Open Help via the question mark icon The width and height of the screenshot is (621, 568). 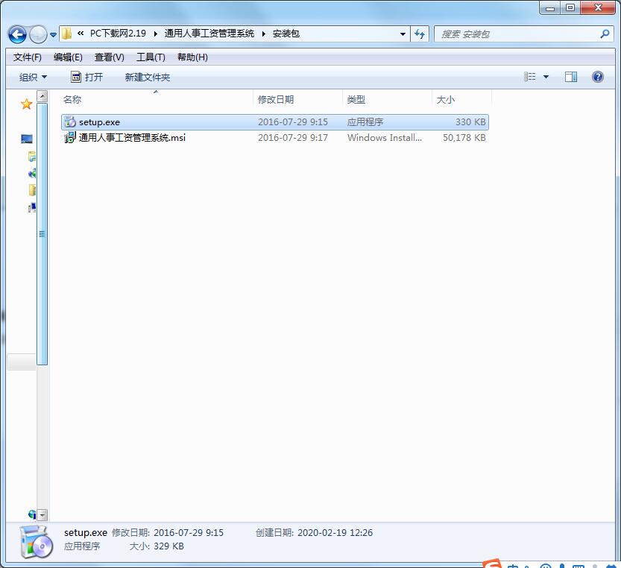pos(598,77)
